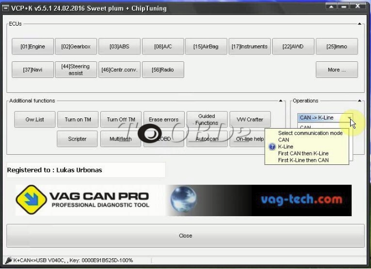The image size is (371, 269).
Task: Launch the Scripter tool
Action: point(77,139)
